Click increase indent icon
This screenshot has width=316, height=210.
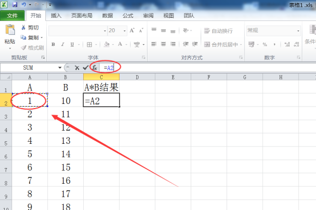(195, 44)
